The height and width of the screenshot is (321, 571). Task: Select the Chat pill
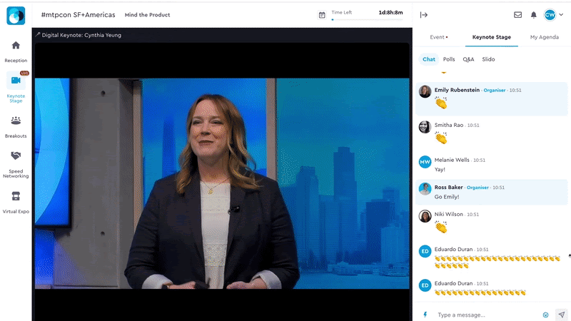[x=428, y=59]
